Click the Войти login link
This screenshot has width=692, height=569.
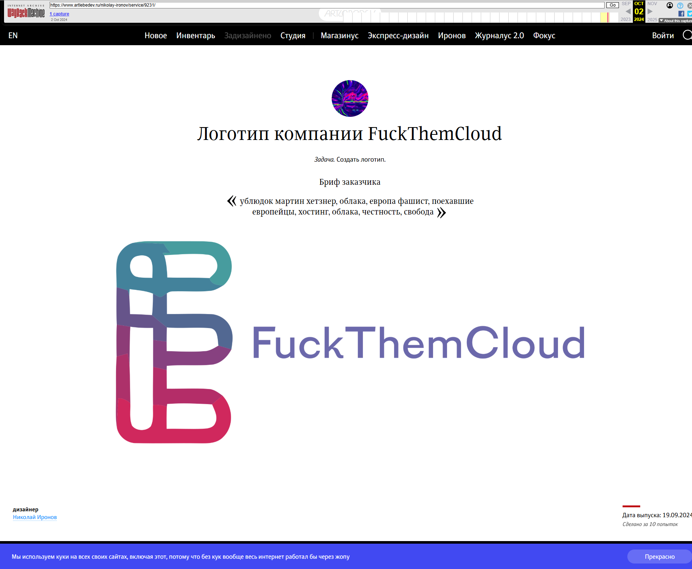(x=663, y=36)
